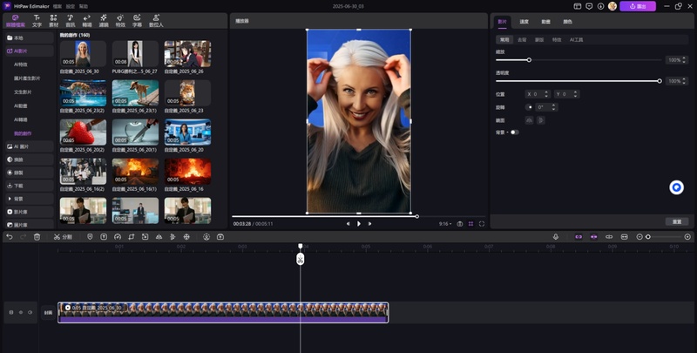This screenshot has height=353, width=697.
Task: Open the 字幕 subtitles tool tab
Action: (137, 21)
